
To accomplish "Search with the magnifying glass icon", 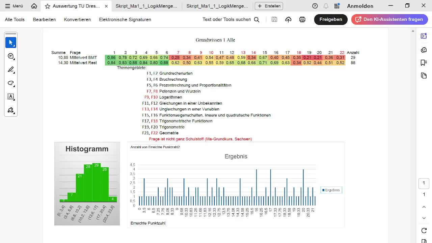I will pos(256,20).
